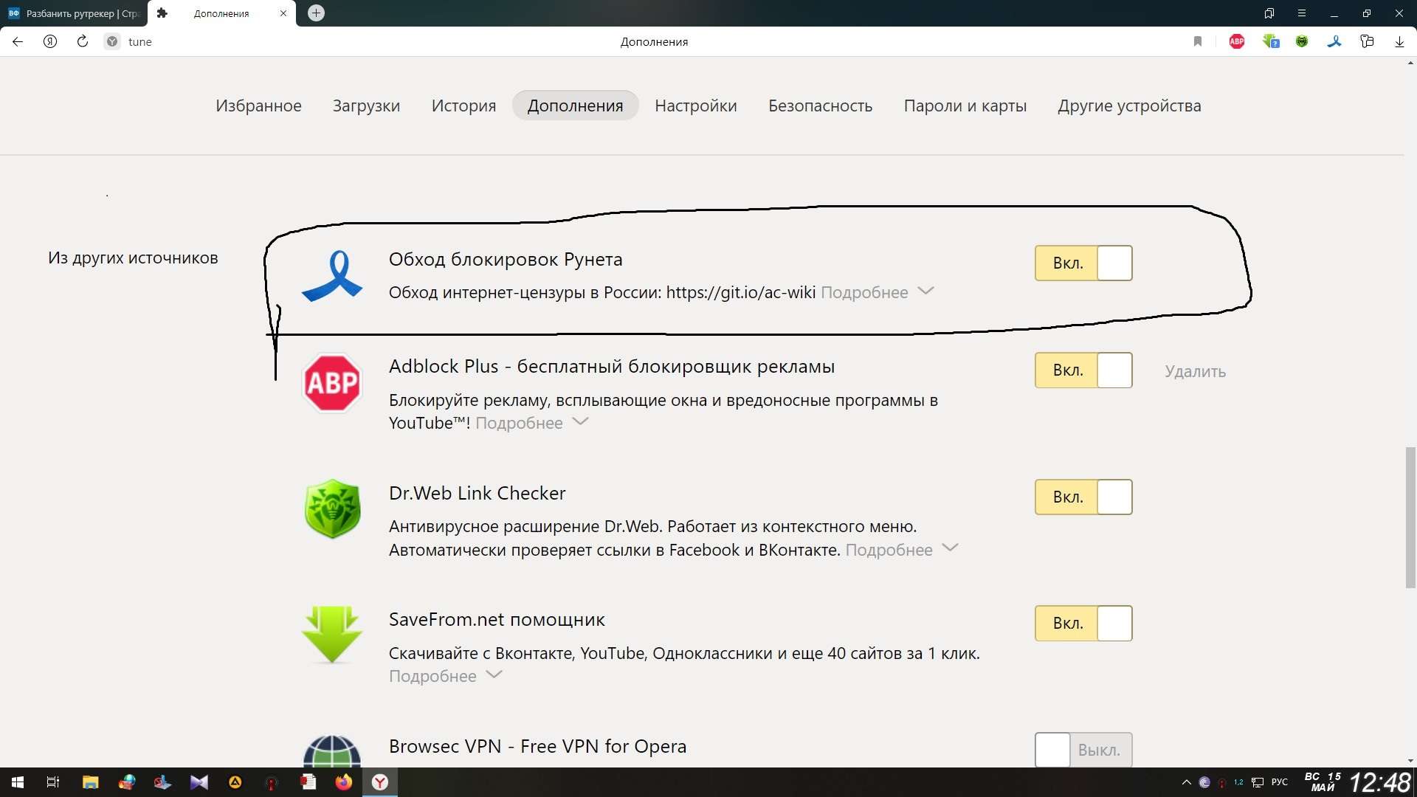Click the bookmark flag icon
Image resolution: width=1417 pixels, height=797 pixels.
[1198, 41]
